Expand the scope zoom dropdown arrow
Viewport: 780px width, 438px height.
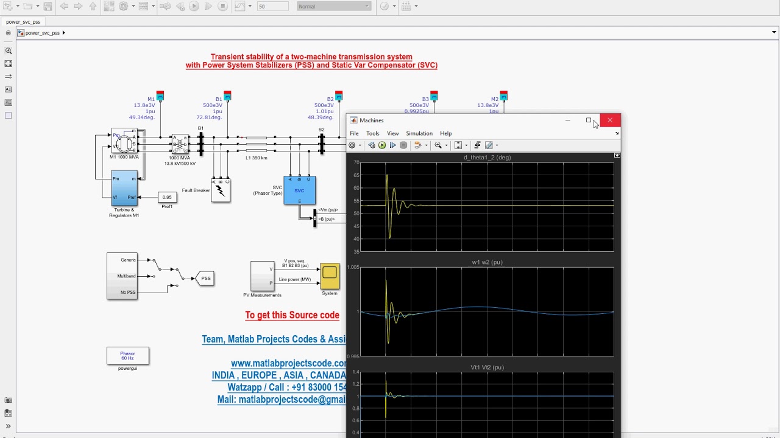pyautogui.click(x=446, y=145)
